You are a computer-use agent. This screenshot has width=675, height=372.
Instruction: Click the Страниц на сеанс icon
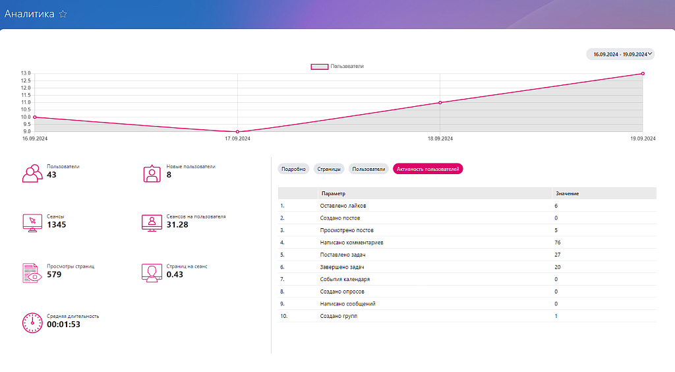(x=152, y=272)
